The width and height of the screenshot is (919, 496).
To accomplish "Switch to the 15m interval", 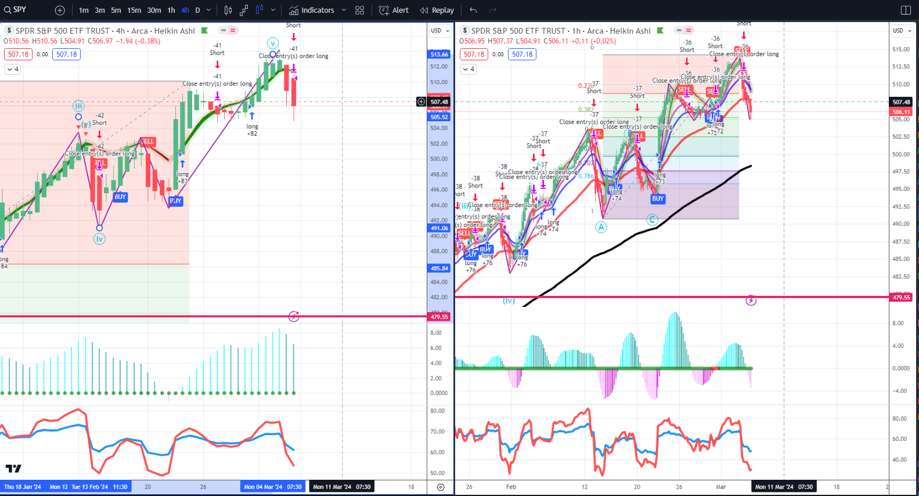I will tap(134, 10).
